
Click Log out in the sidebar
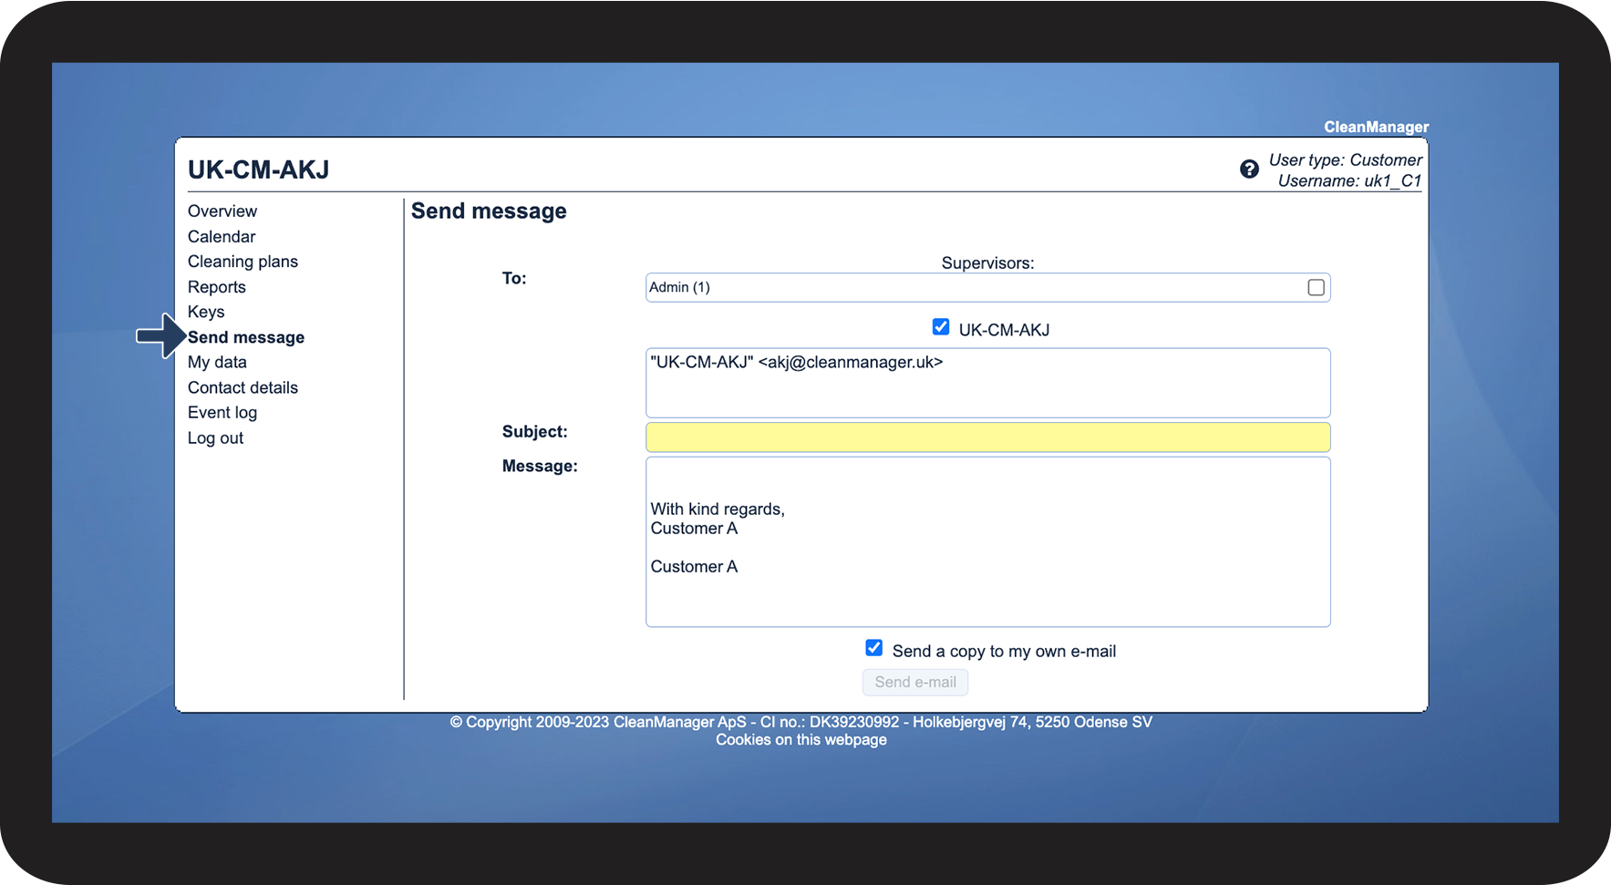tap(215, 437)
